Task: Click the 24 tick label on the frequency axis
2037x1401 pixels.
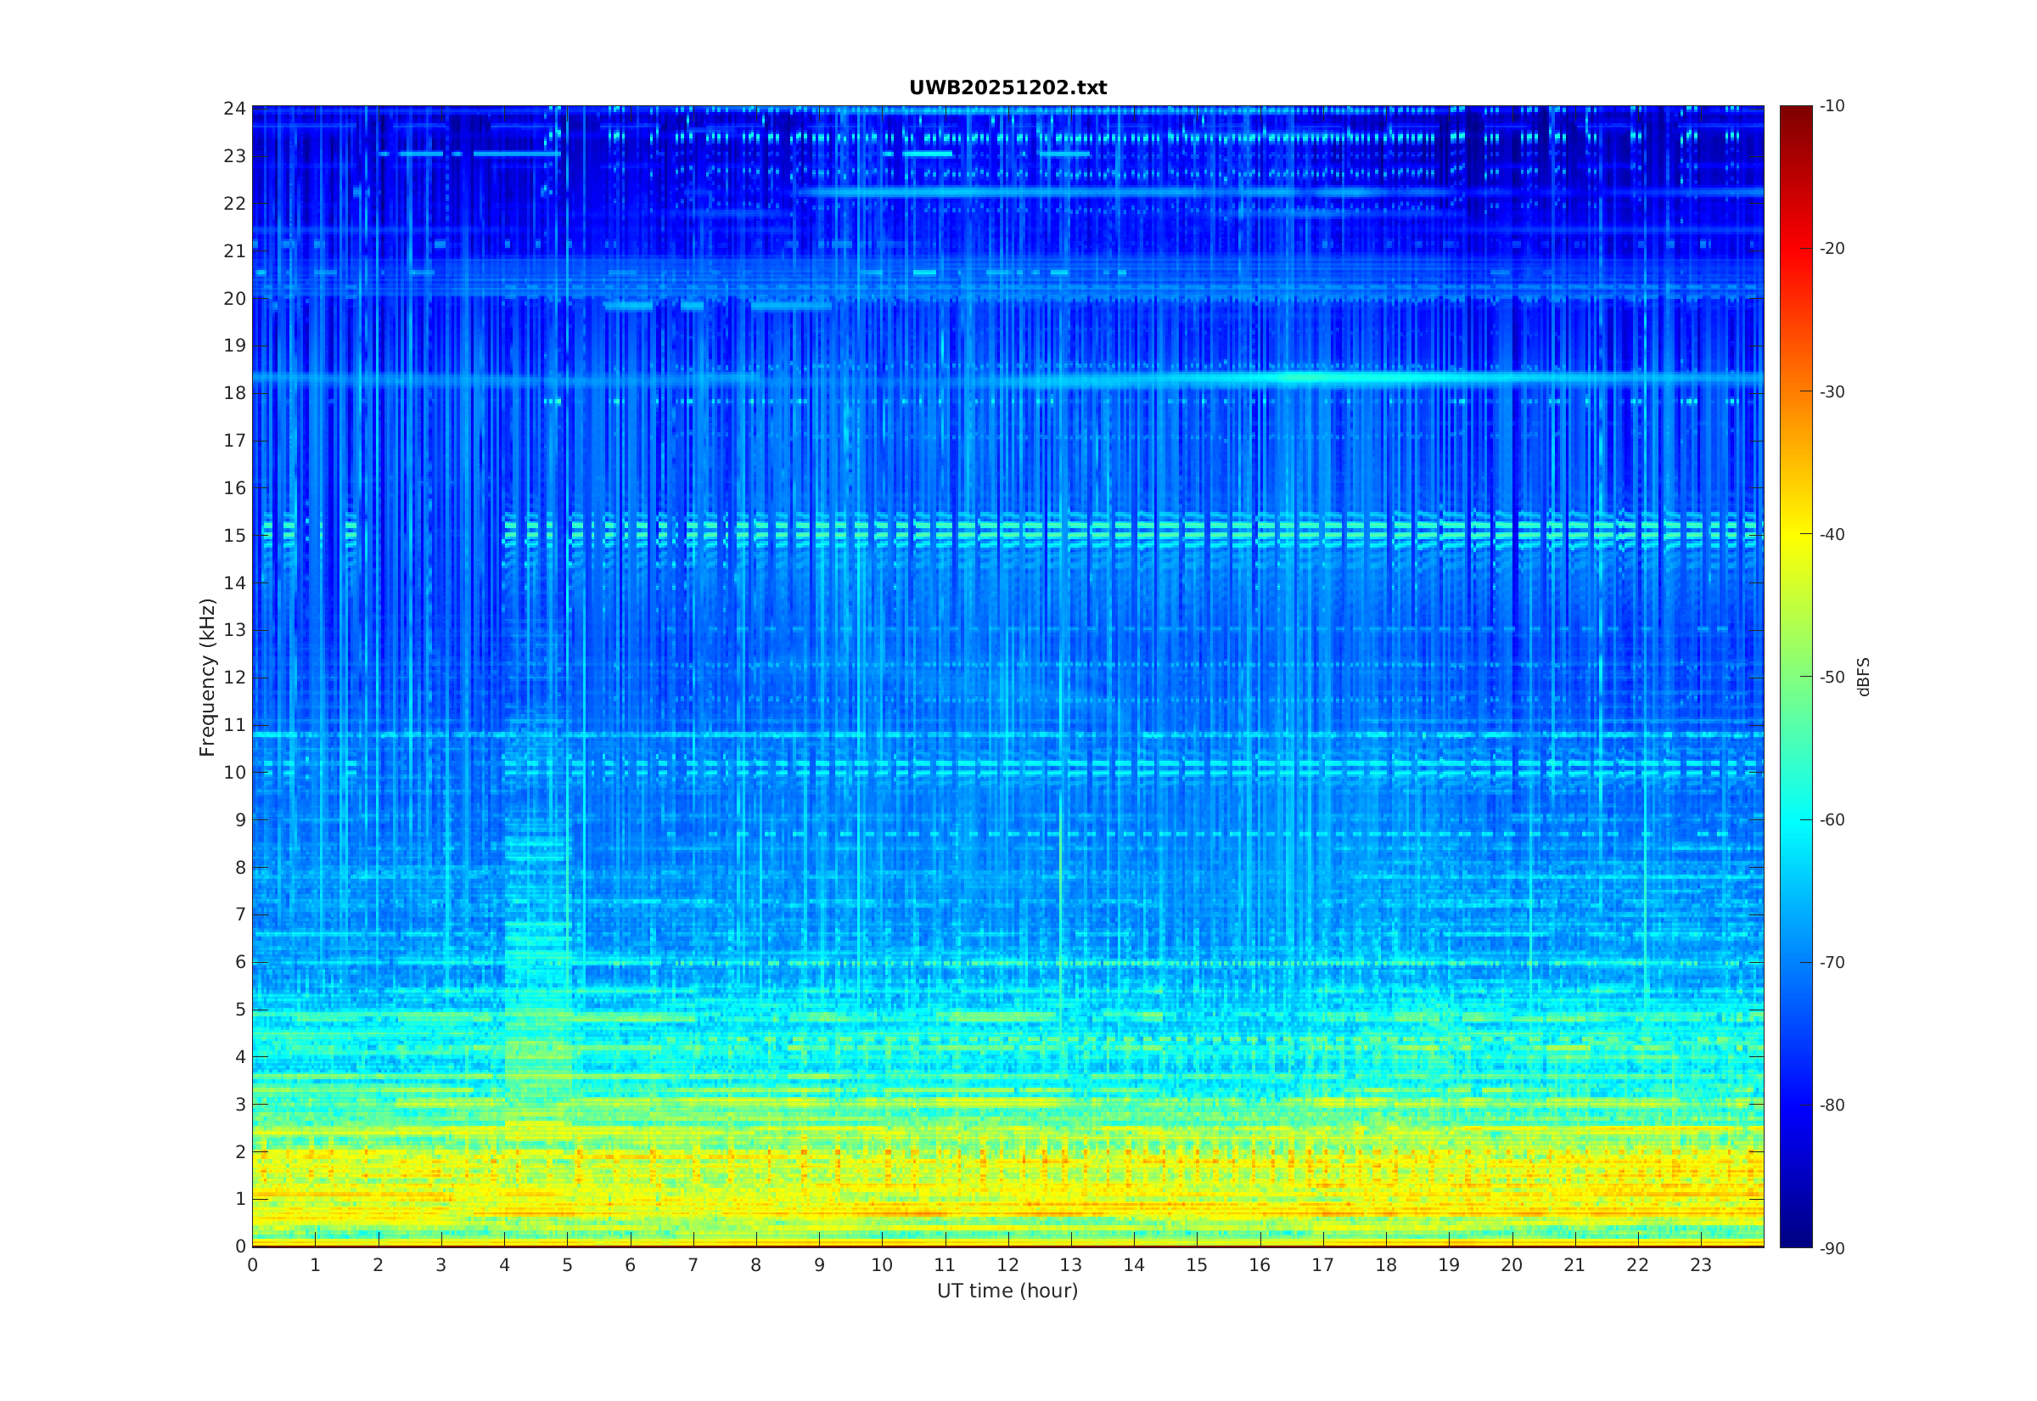Action: tap(234, 109)
